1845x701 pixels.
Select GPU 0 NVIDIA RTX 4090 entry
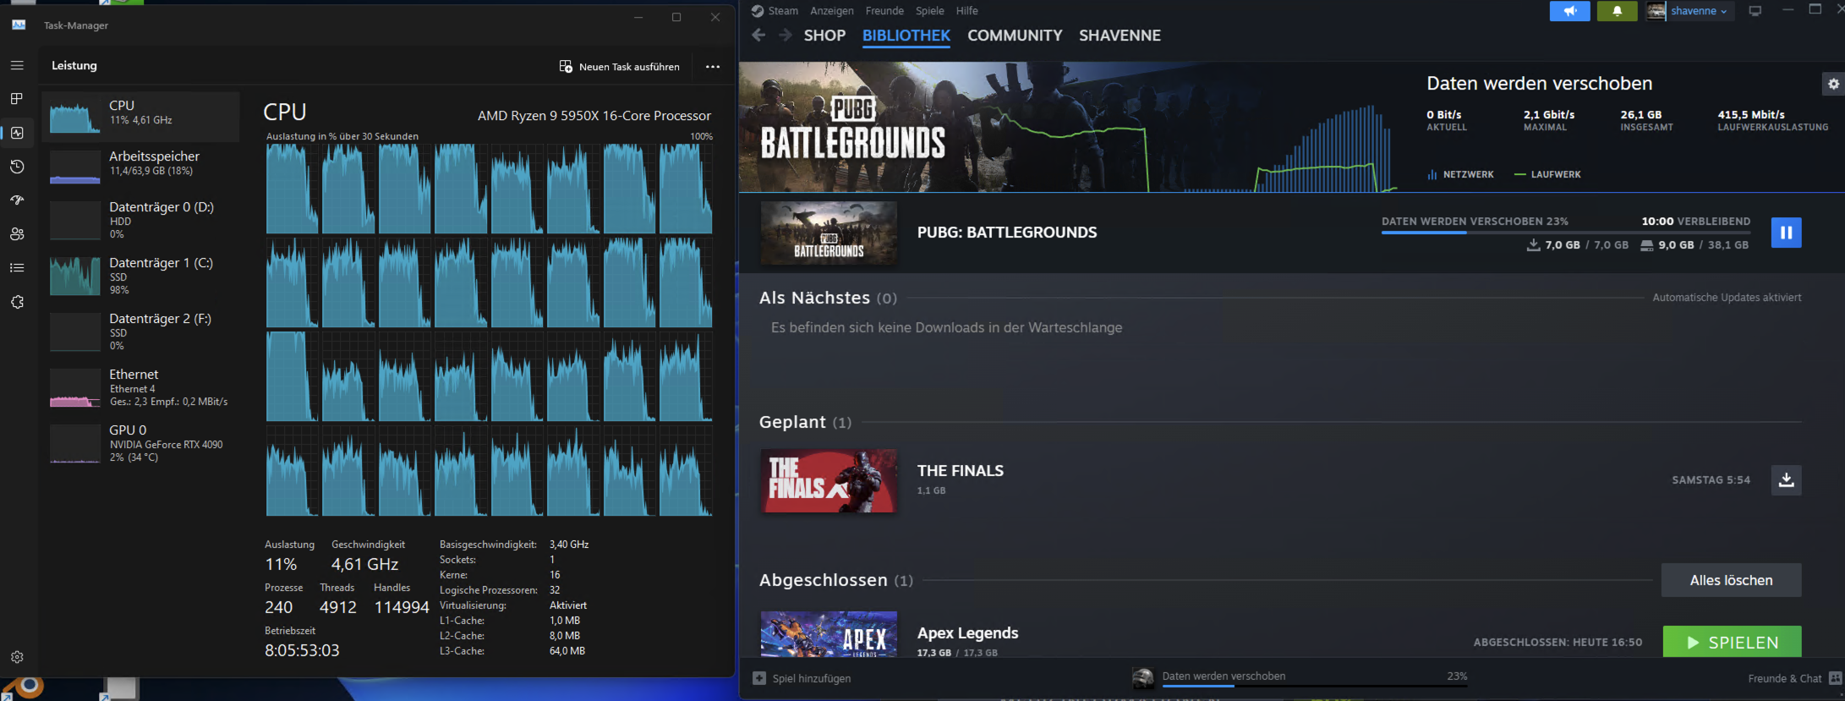(x=141, y=443)
